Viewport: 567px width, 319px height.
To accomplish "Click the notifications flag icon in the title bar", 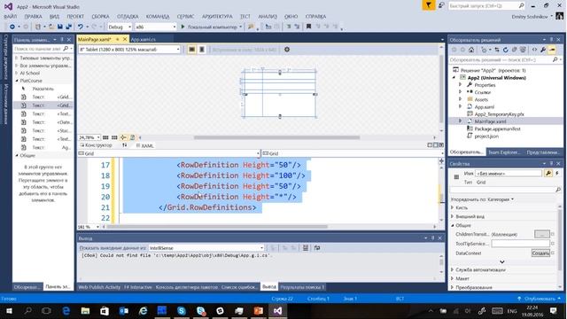I will [428, 5].
